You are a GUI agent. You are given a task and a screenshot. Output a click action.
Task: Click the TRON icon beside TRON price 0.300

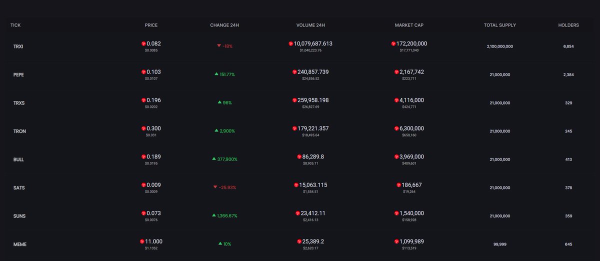coord(143,128)
